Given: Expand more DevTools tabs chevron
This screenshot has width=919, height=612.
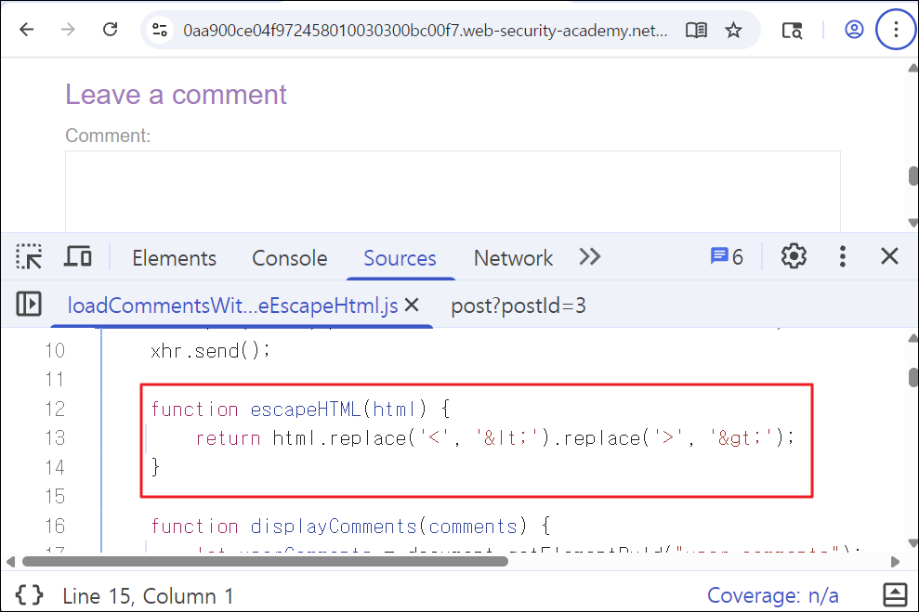Looking at the screenshot, I should (x=590, y=256).
